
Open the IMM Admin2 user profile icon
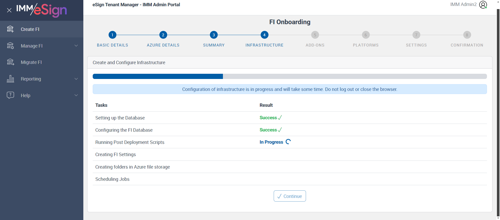pyautogui.click(x=483, y=5)
